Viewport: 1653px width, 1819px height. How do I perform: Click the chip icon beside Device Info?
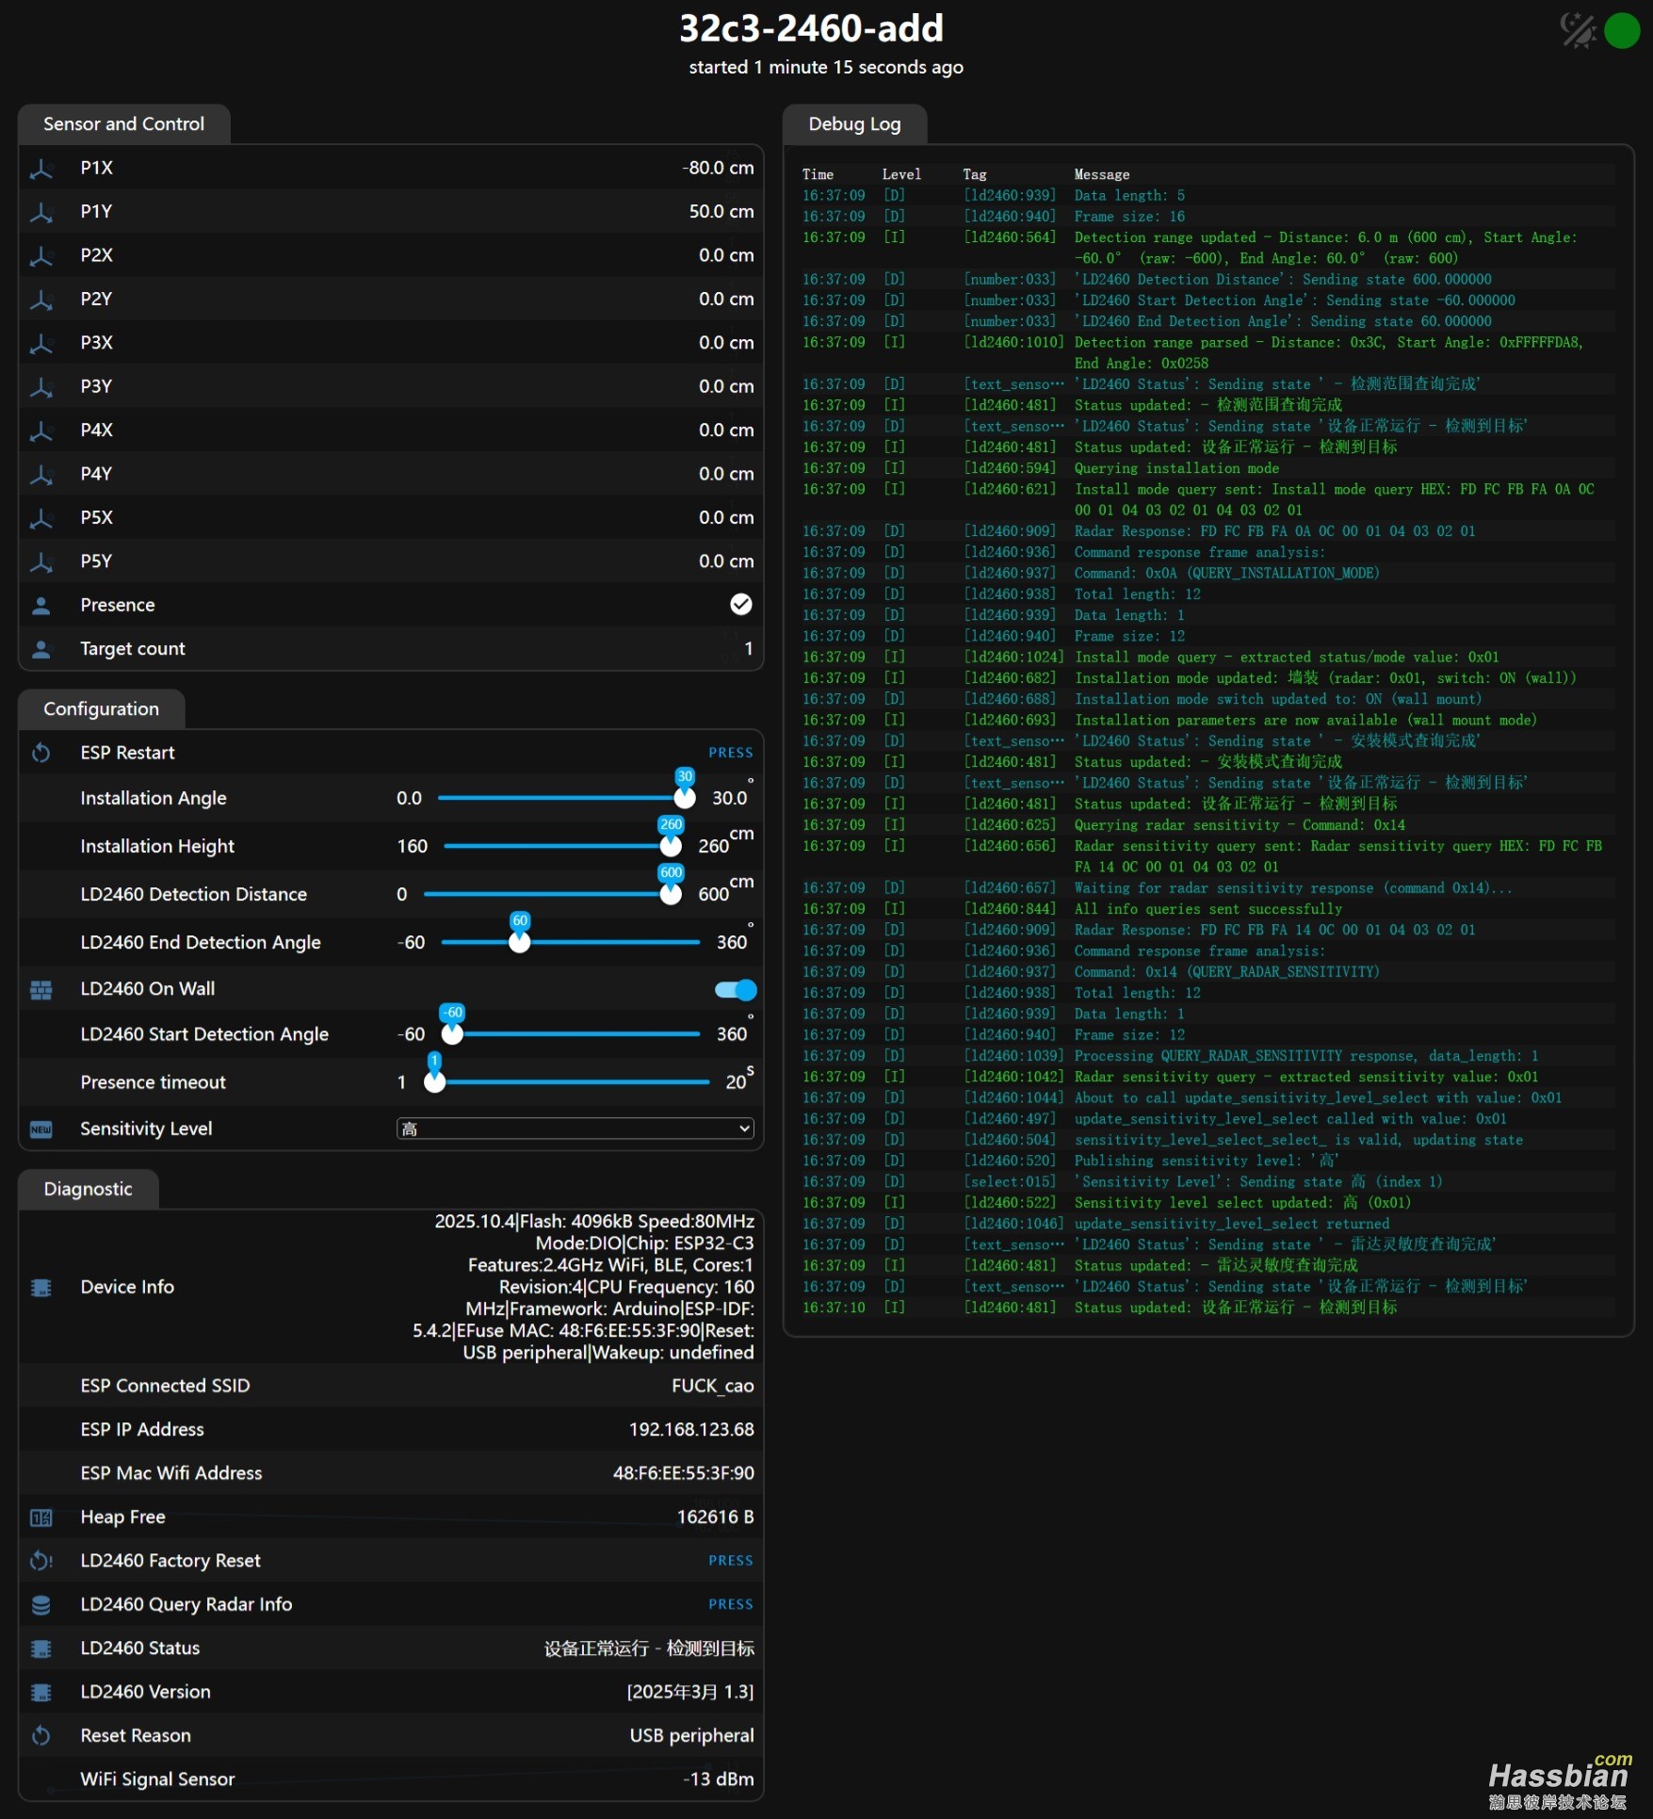click(41, 1287)
